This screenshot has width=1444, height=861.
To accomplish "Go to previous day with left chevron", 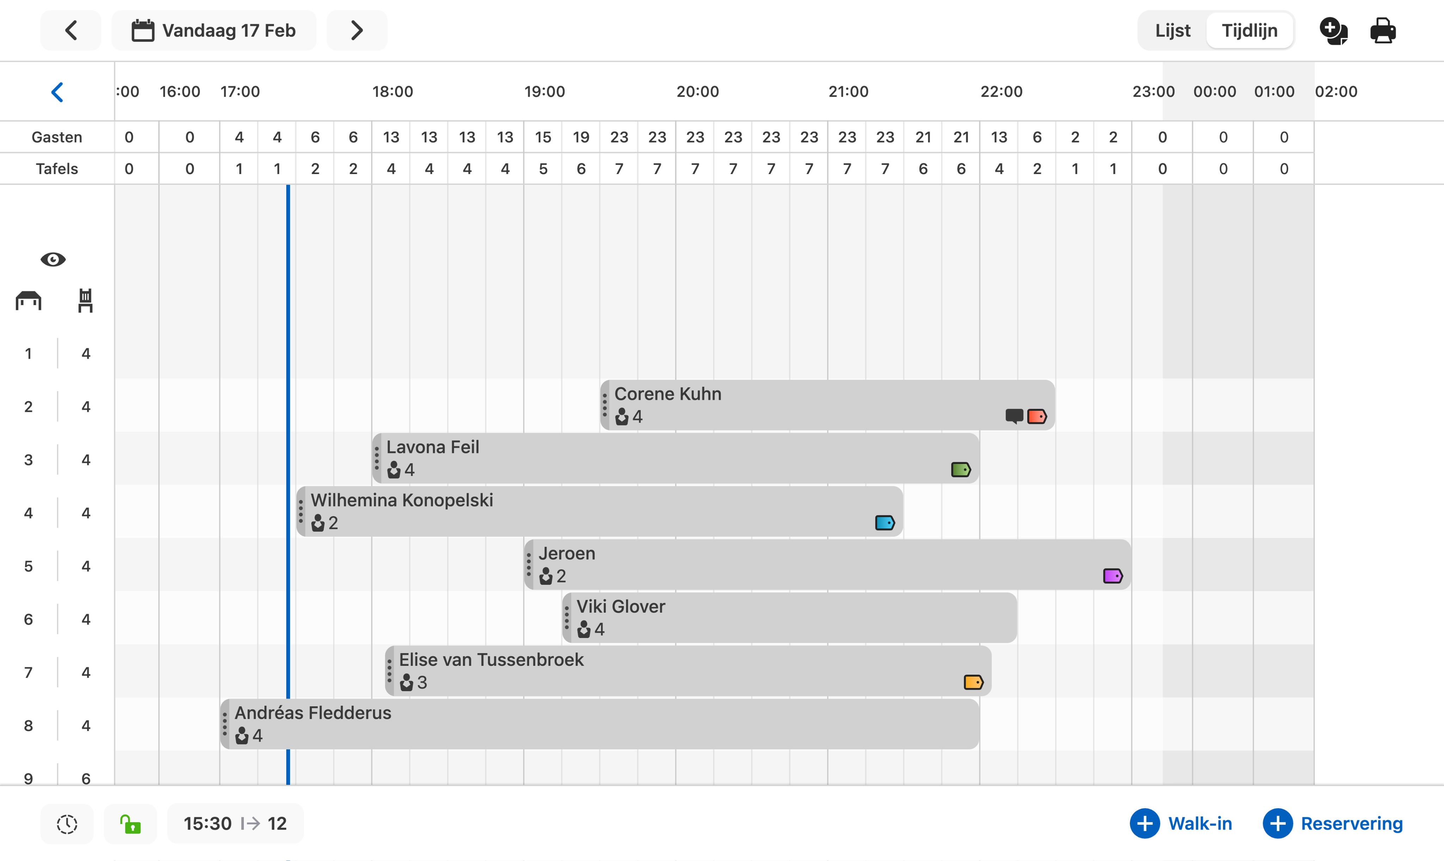I will (x=71, y=30).
